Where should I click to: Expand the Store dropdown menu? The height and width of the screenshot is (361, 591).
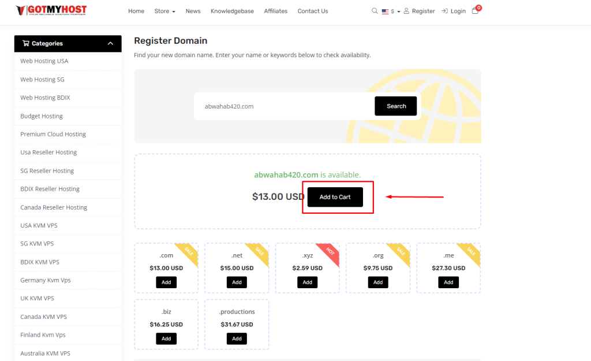(164, 11)
